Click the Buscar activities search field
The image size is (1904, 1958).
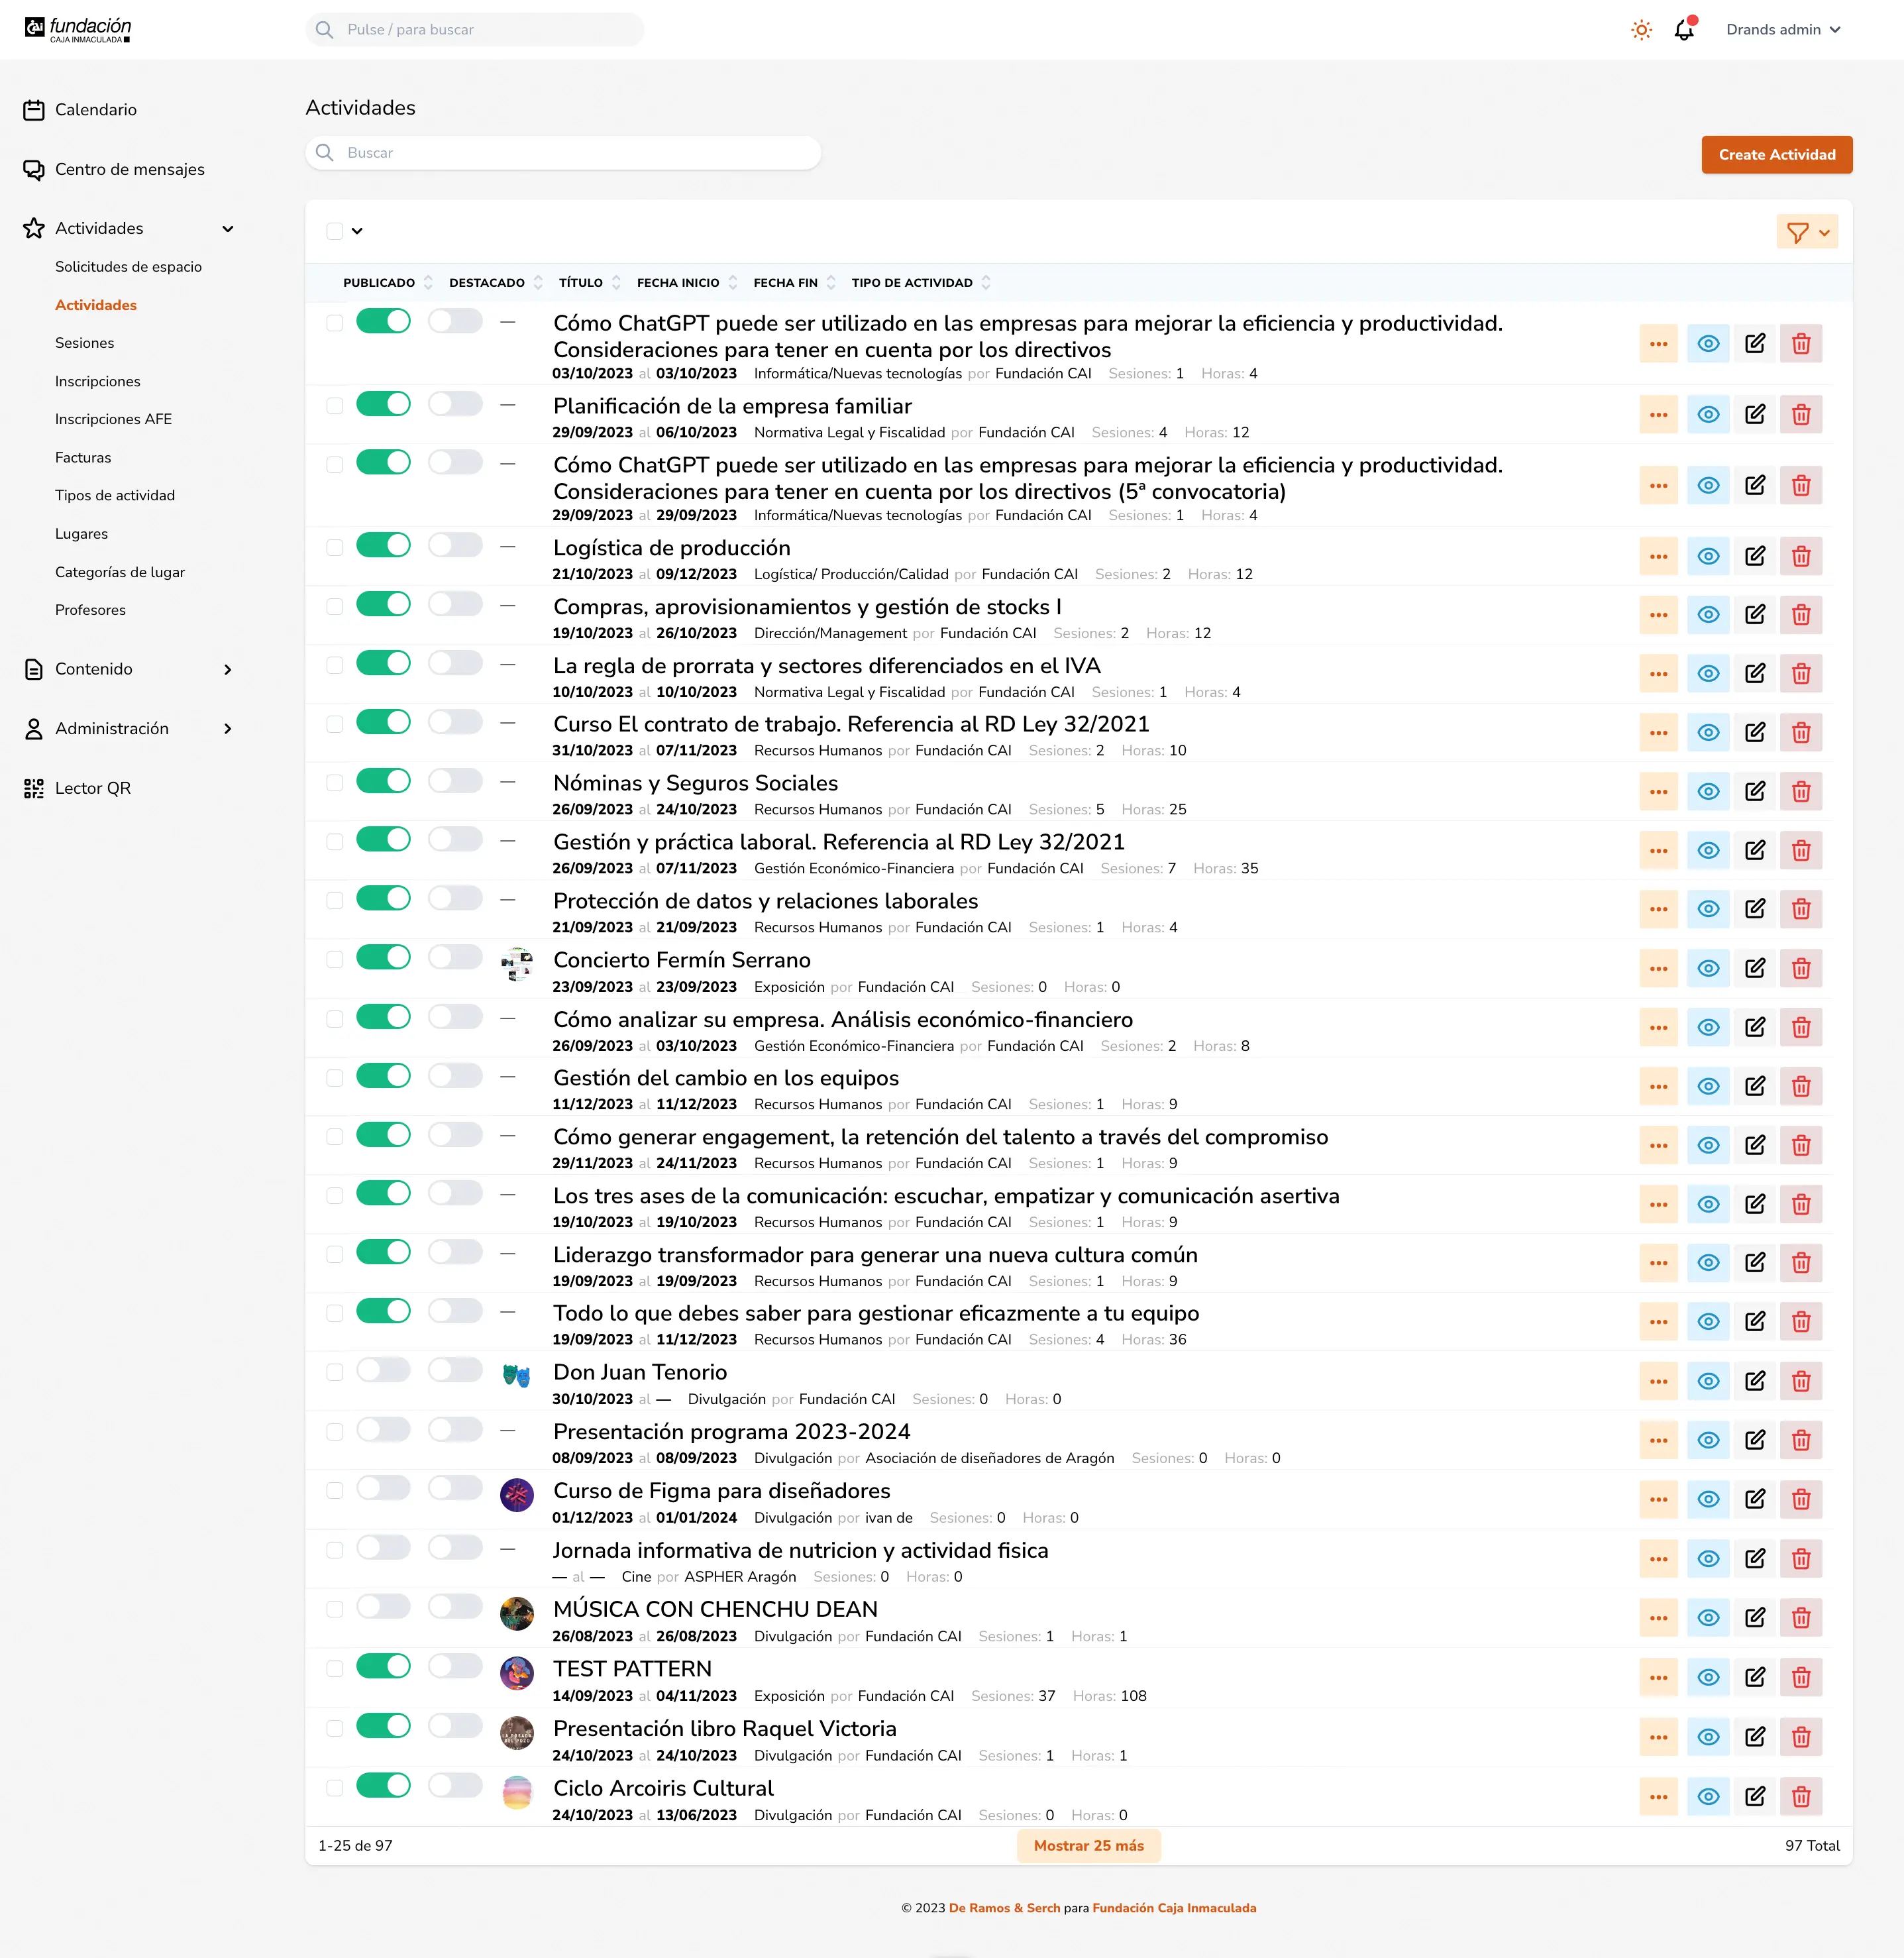pos(563,153)
